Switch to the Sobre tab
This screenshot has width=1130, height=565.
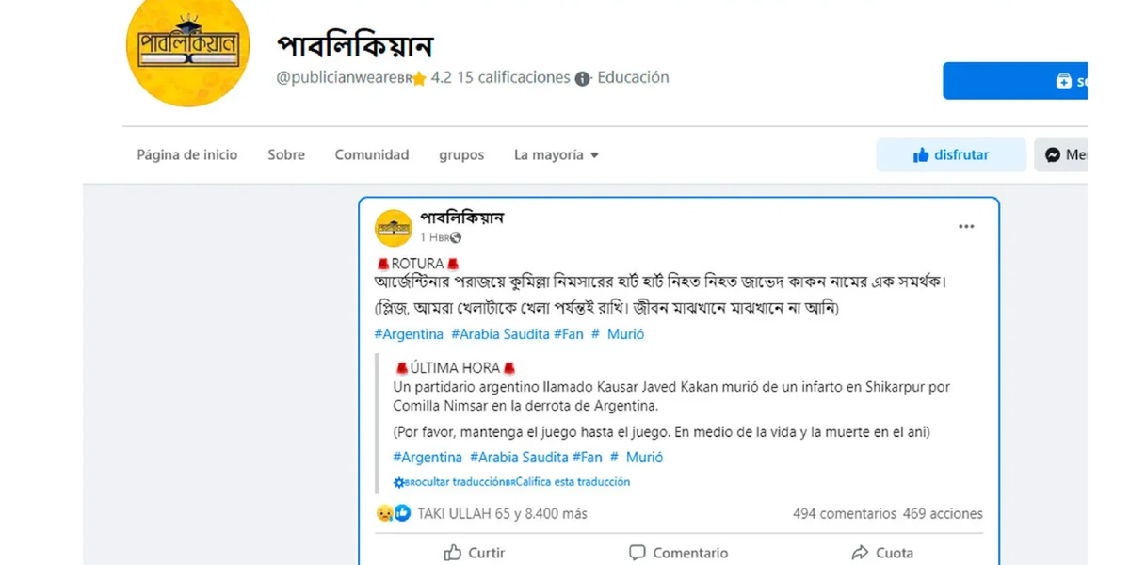286,154
